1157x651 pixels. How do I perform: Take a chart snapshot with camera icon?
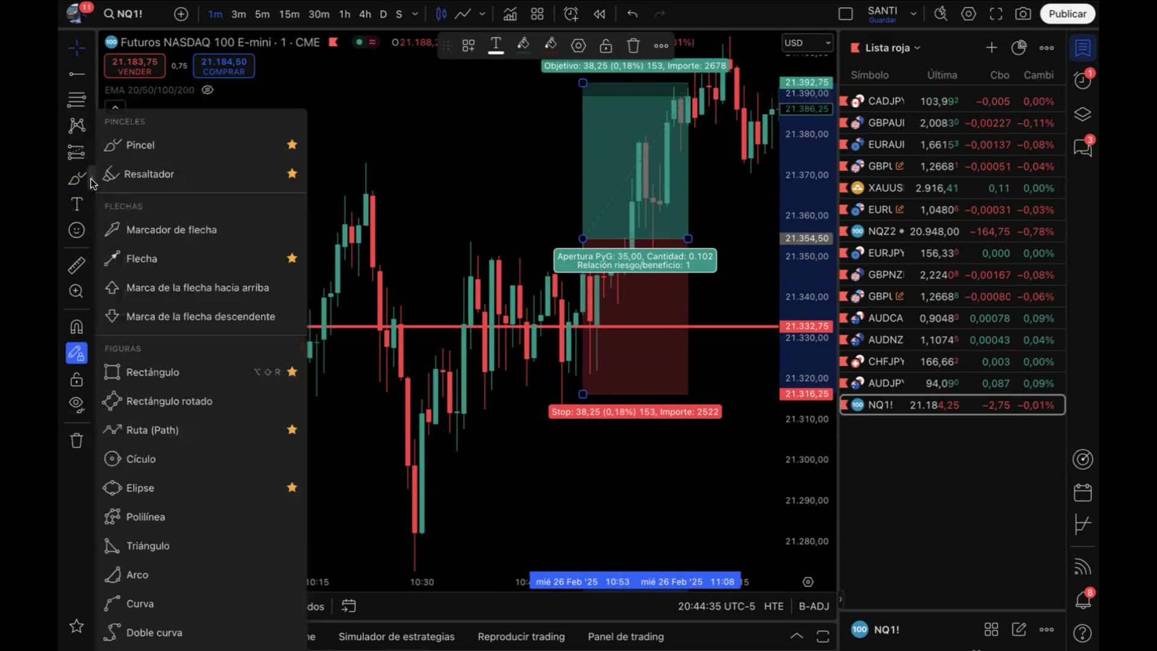[x=1023, y=14]
